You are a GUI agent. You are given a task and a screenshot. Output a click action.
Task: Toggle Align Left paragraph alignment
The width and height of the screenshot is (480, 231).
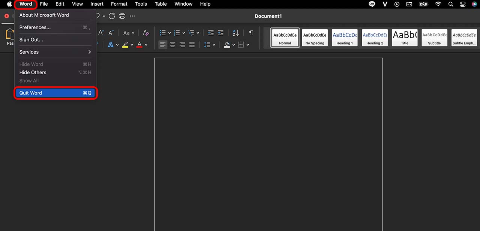pyautogui.click(x=163, y=45)
